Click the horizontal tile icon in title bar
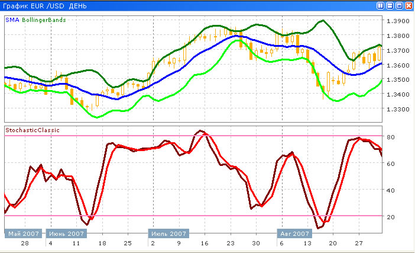Viewport: 415px width, 253px height. pyautogui.click(x=390, y=5)
